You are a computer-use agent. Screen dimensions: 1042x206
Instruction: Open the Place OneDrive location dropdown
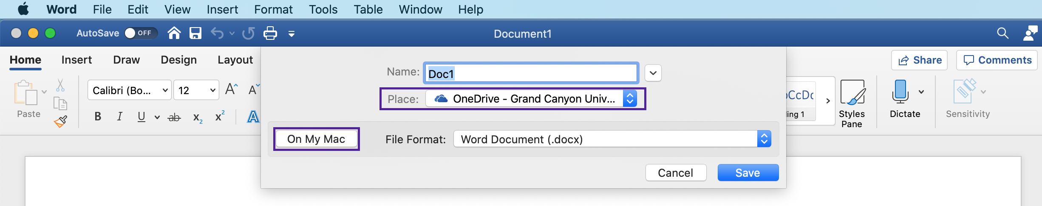[531, 99]
